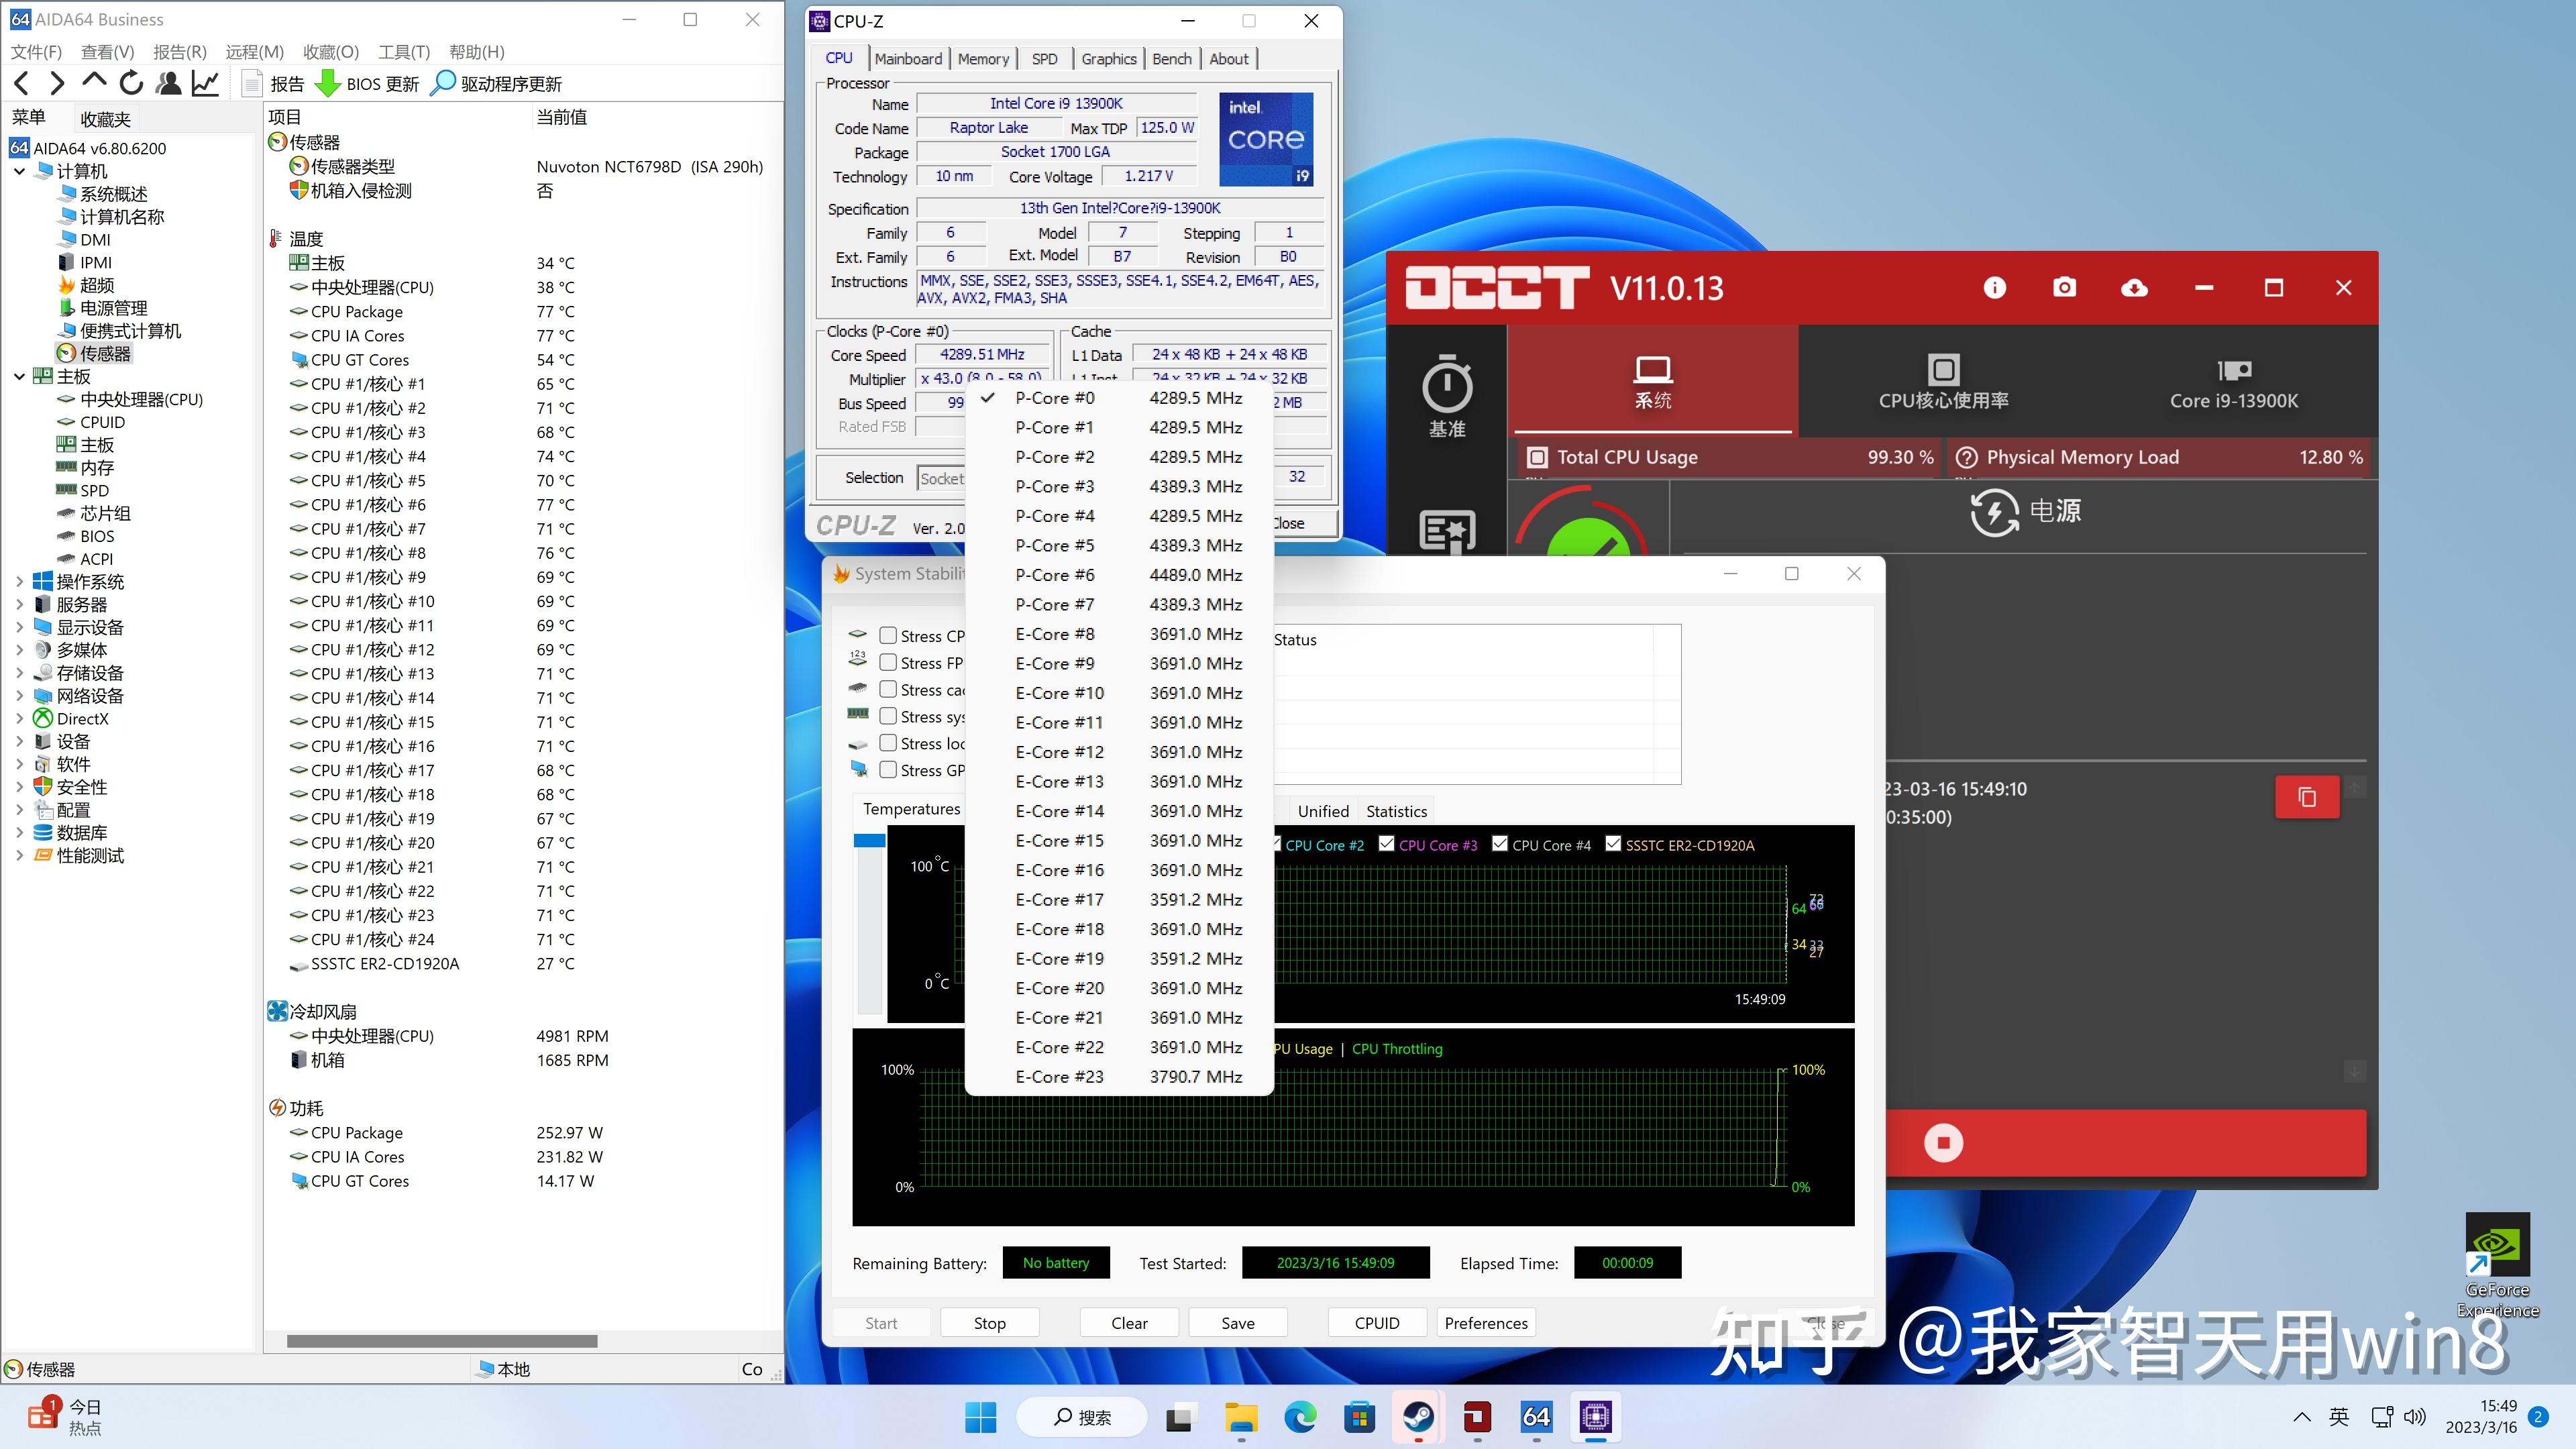Toggle the CPU Core #3 graph checkbox
This screenshot has width=2576, height=1449.
pos(1386,844)
